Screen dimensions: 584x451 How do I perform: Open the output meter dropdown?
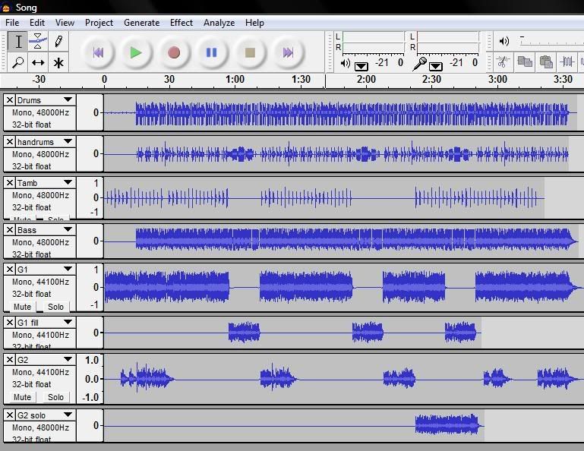pyautogui.click(x=361, y=66)
